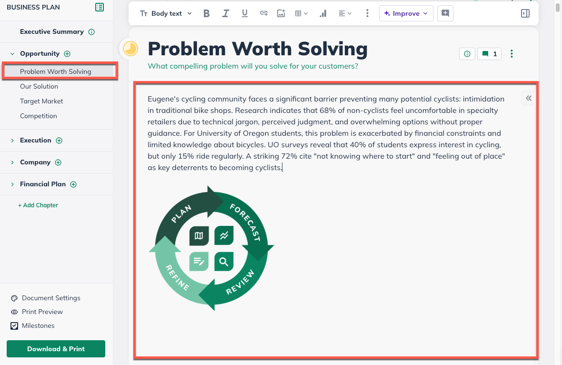Image resolution: width=562 pixels, height=365 pixels.
Task: Open the section comments counter
Action: tap(489, 54)
